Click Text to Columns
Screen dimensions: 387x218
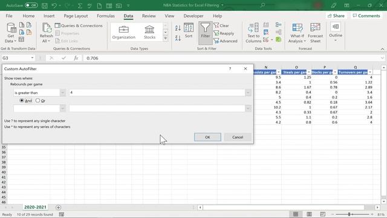pyautogui.click(x=253, y=33)
